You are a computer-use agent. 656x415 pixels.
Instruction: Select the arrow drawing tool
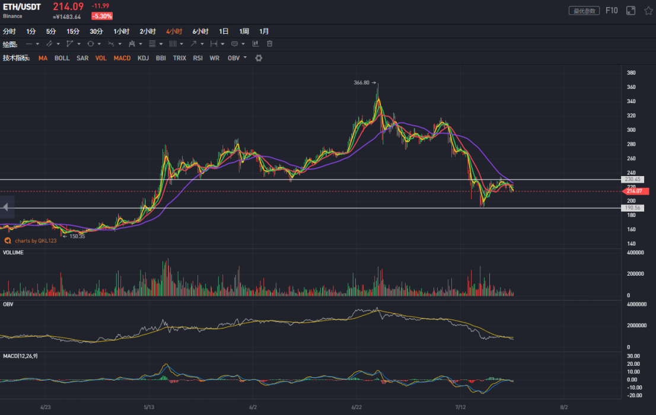193,44
